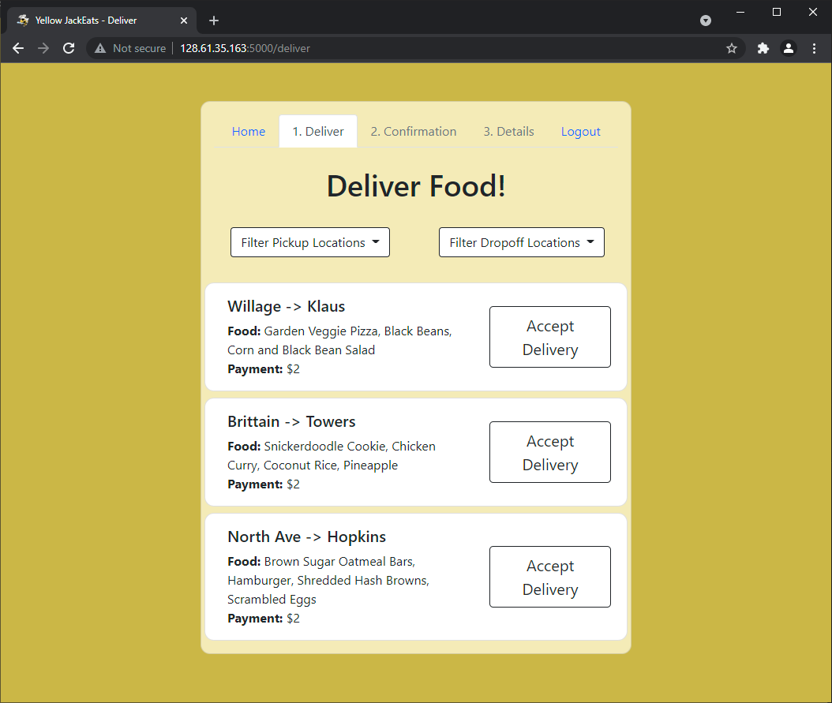Click the Yellow JackEats favicon on the browser tab
The image size is (832, 703).
tap(22, 20)
